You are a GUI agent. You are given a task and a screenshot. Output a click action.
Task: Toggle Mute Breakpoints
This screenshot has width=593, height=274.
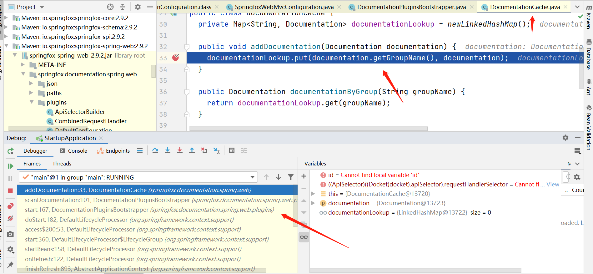(10, 218)
